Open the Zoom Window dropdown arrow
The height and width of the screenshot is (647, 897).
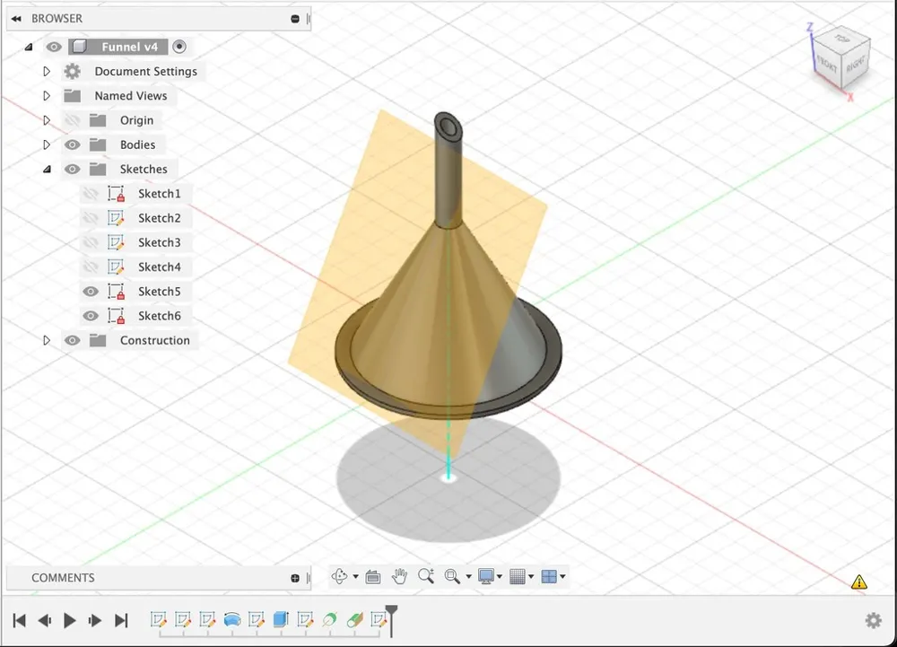click(x=468, y=577)
